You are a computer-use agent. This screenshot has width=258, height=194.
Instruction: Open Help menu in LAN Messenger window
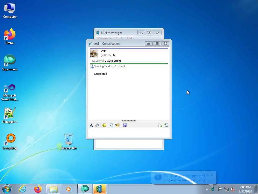tap(130, 38)
